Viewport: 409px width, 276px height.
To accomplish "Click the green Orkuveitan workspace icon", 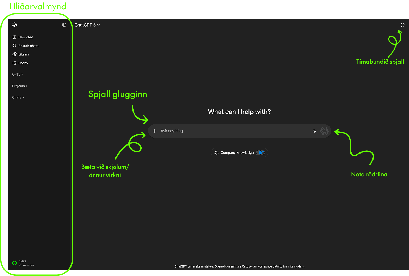I will click(15, 263).
